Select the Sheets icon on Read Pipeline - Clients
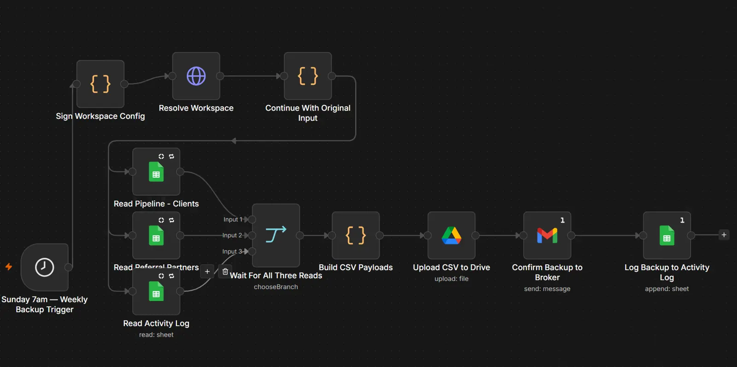 [x=156, y=172]
